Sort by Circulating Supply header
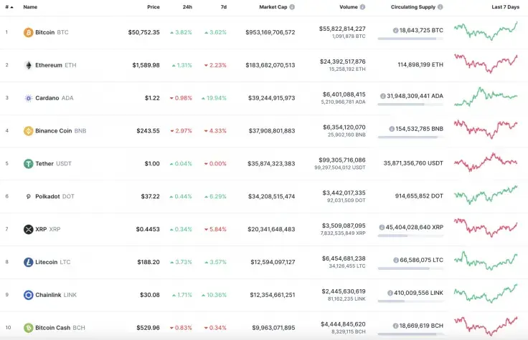The height and width of the screenshot is (340, 528). pos(413,6)
